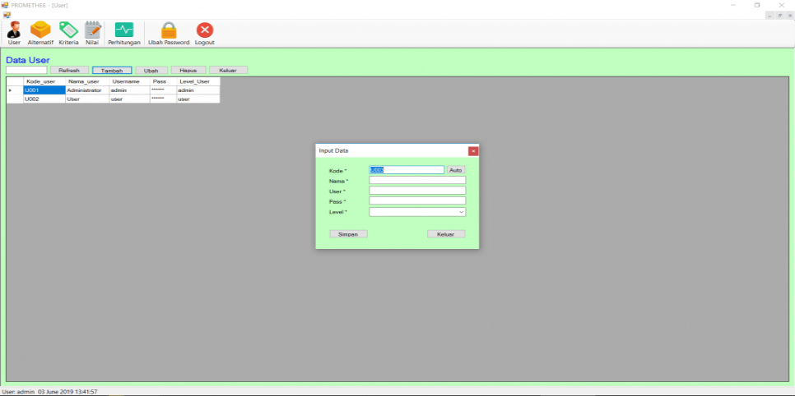The width and height of the screenshot is (795, 396).
Task: Click the Username column header
Action: [x=128, y=81]
